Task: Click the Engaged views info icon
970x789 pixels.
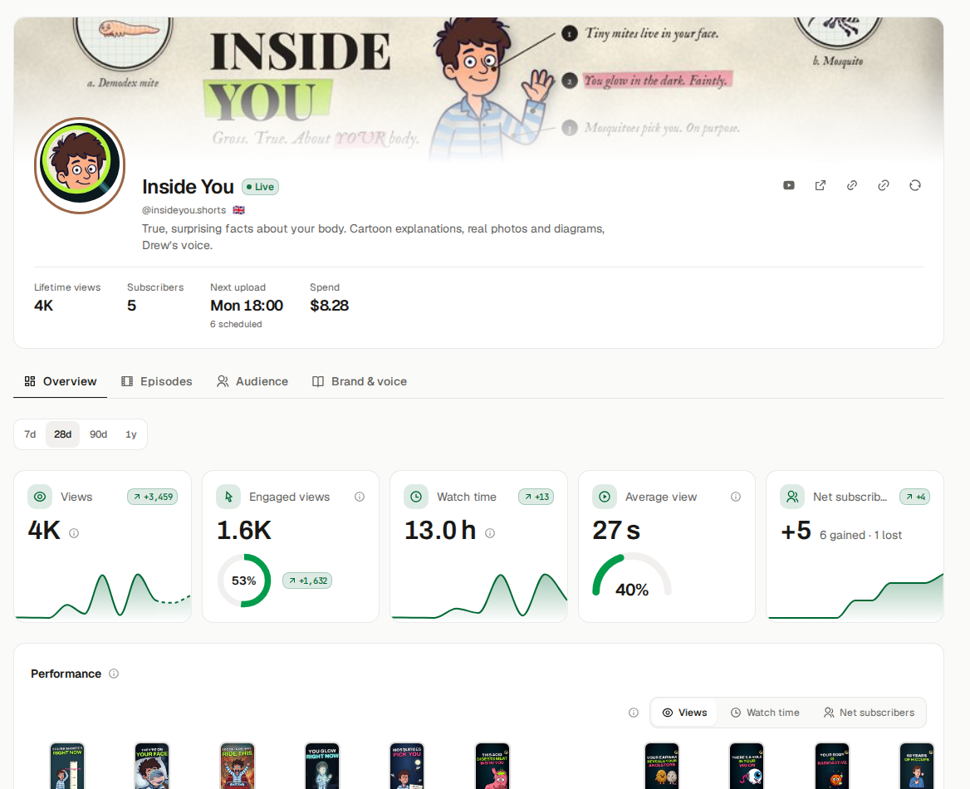Action: click(360, 497)
